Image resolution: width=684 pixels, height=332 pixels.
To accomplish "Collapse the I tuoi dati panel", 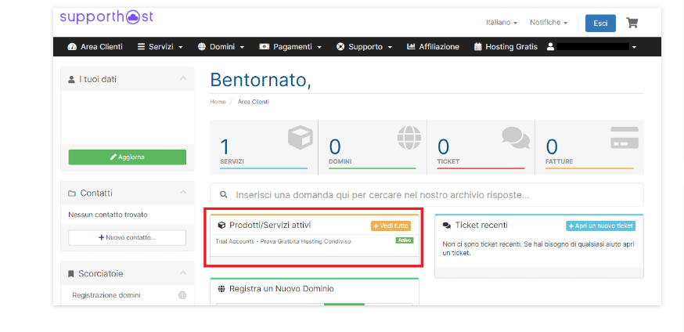I will click(182, 79).
